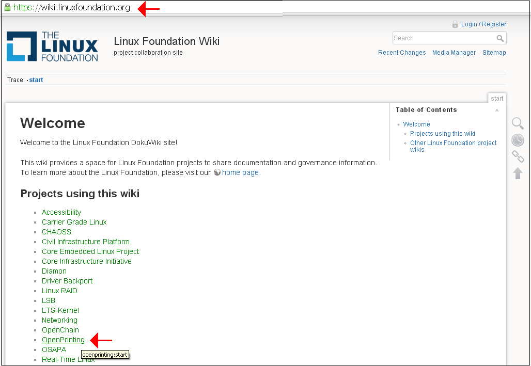Click the Linux Foundation Wiki title
The width and height of the screenshot is (531, 366).
coord(167,41)
